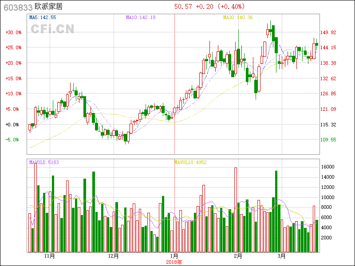Click the tall red volume bar just before the 2月 gridline
Image resolution: width=355 pixels, height=266 pixels.
point(236,210)
